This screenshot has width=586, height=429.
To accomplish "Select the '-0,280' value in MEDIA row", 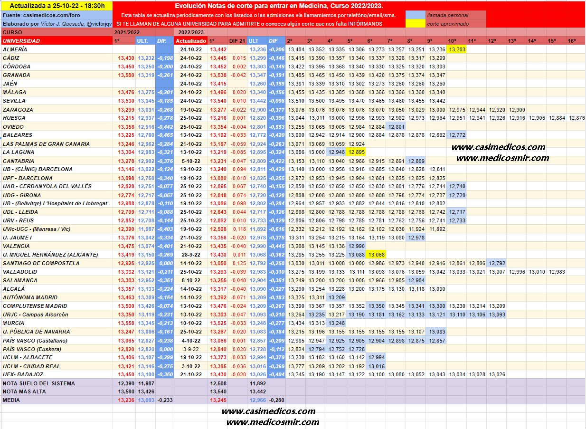I will (276, 400).
